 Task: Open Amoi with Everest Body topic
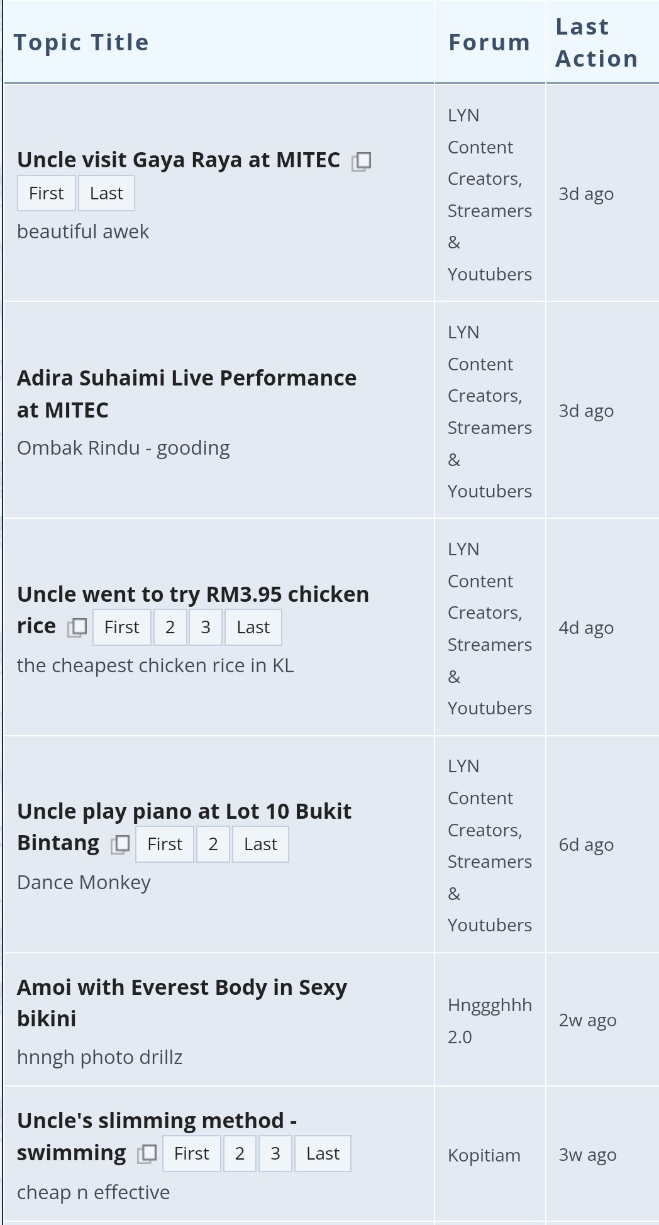click(x=182, y=1003)
